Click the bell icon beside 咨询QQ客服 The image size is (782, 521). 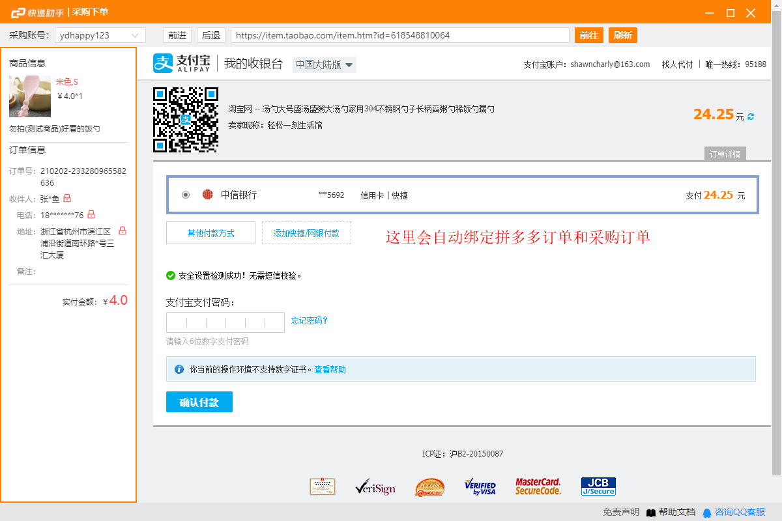click(707, 513)
